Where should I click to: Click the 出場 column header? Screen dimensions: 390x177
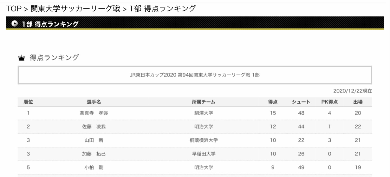[358, 102]
